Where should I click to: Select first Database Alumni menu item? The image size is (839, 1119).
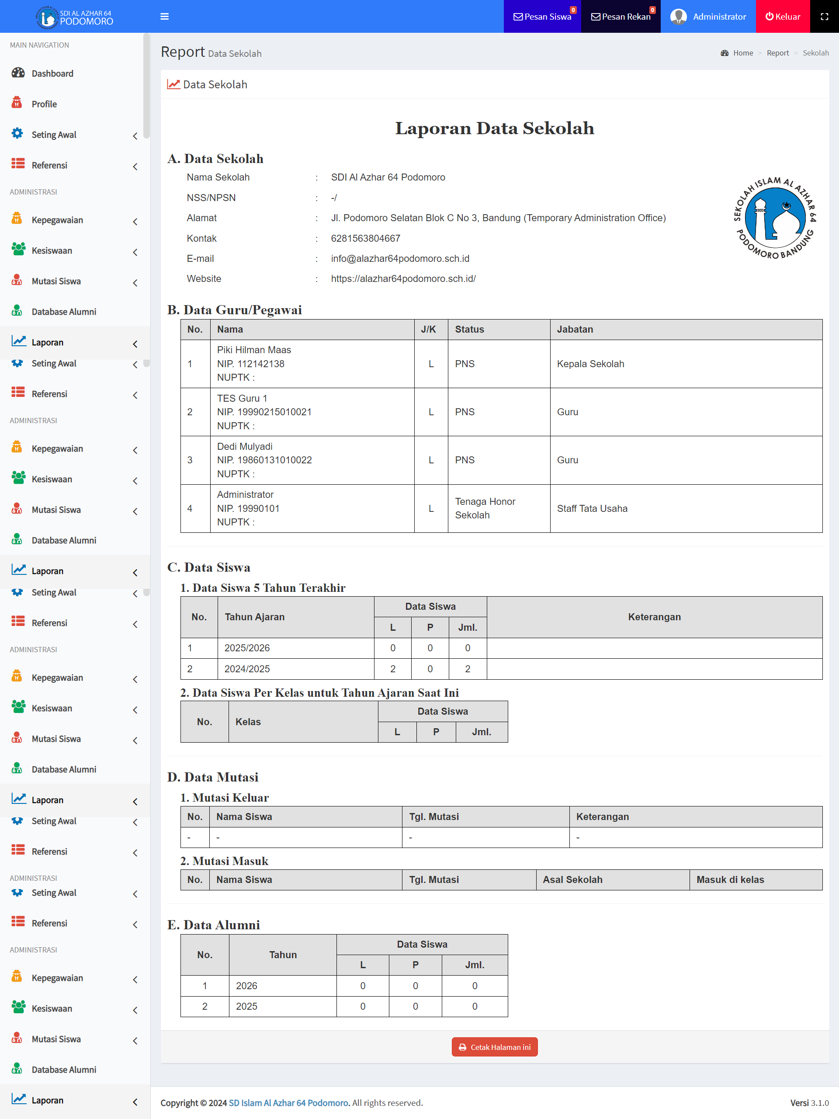64,312
